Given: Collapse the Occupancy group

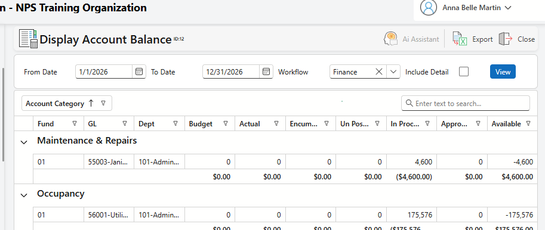Looking at the screenshot, I should pos(24,195).
